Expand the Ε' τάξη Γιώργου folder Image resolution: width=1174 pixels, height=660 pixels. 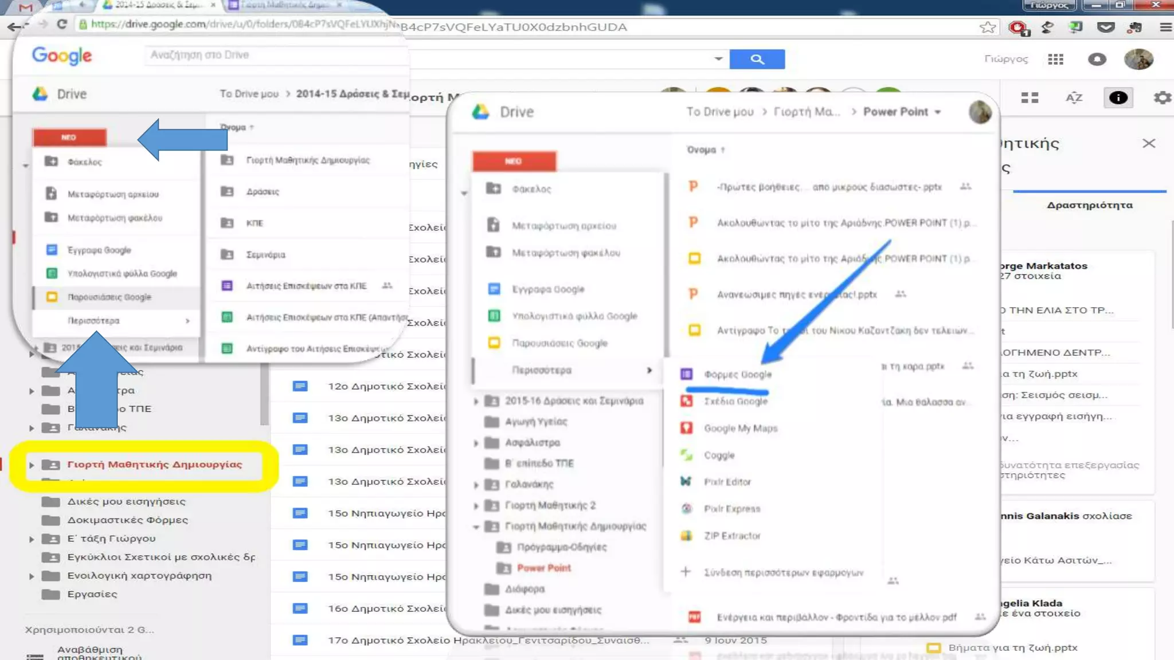(x=32, y=539)
